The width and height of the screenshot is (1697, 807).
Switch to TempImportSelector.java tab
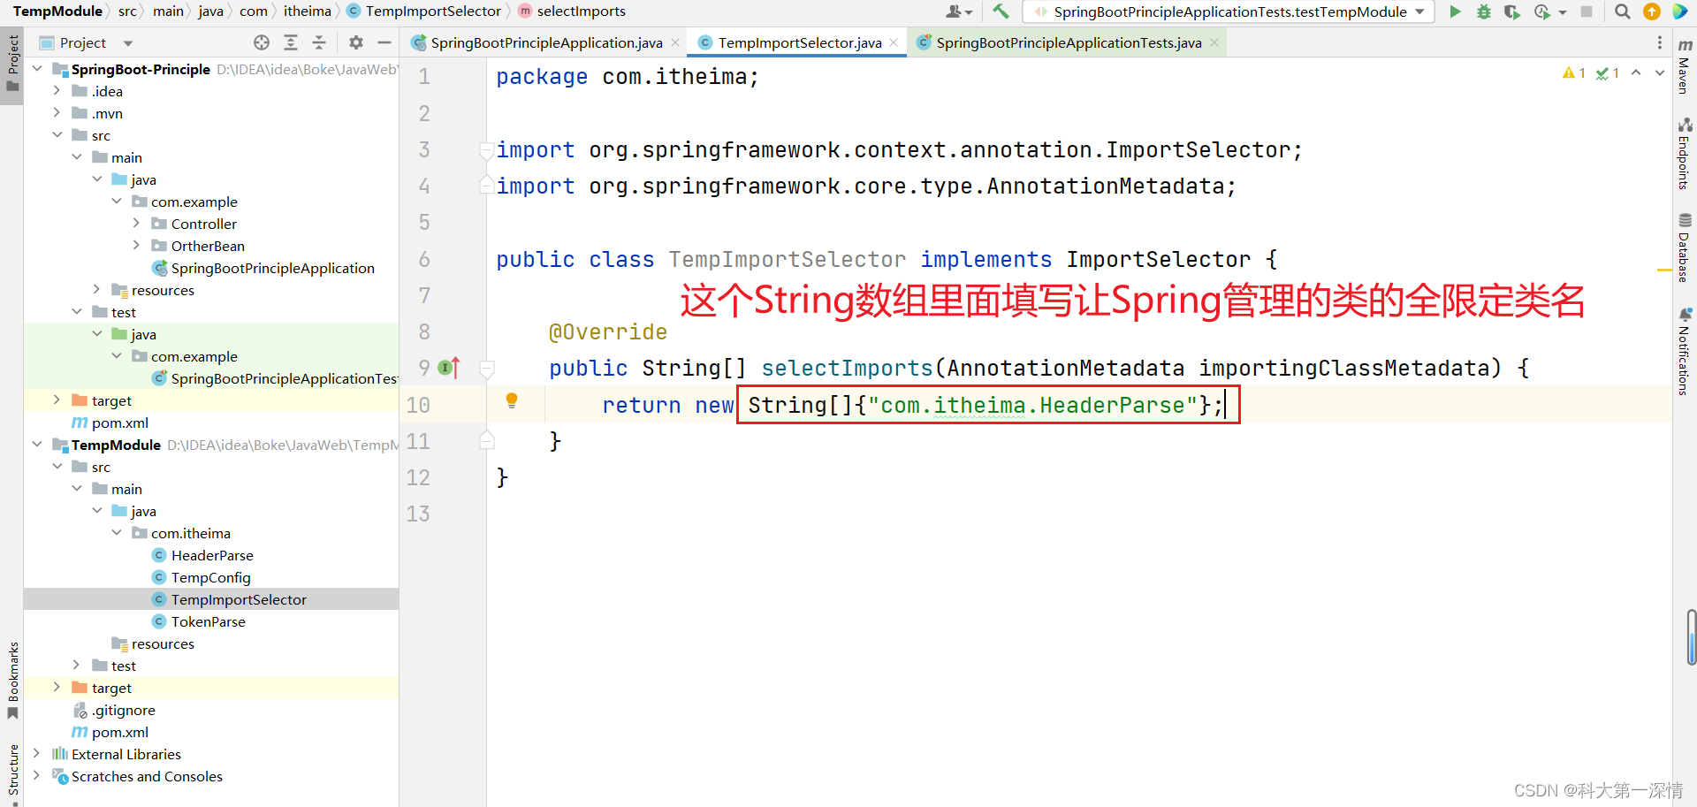point(800,42)
